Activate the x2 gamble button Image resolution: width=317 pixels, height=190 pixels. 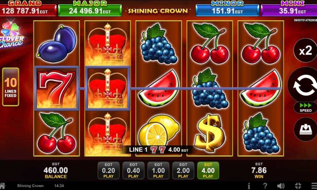[305, 50]
